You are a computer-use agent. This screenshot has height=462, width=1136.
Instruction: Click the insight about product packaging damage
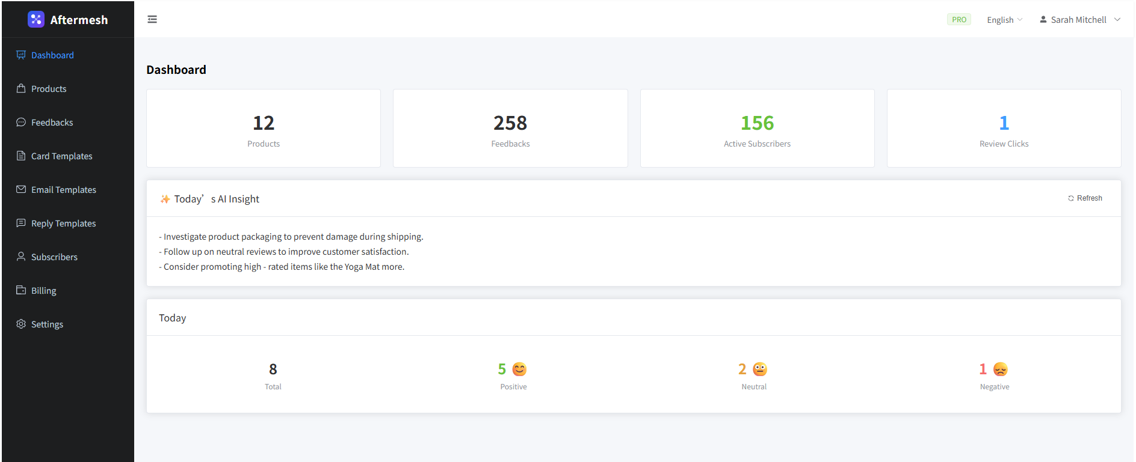(x=291, y=237)
